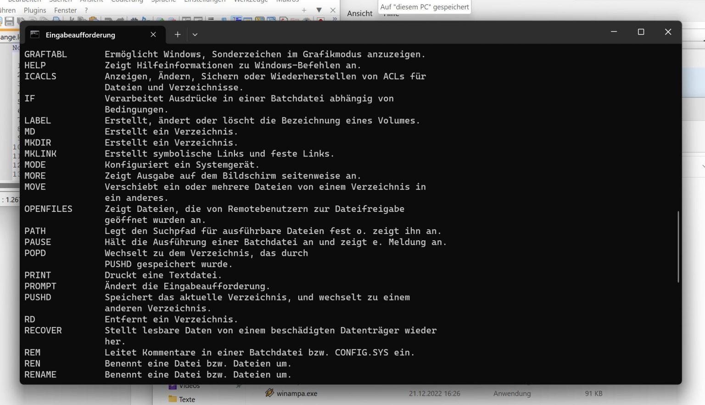Screen dimensions: 705x405
Task: Click the Notepad++ plus icon
Action: pyautogui.click(x=304, y=10)
